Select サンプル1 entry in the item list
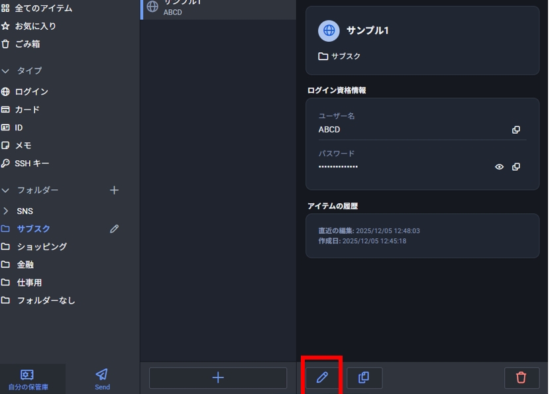Viewport: 550px width, 394px height. (217, 8)
